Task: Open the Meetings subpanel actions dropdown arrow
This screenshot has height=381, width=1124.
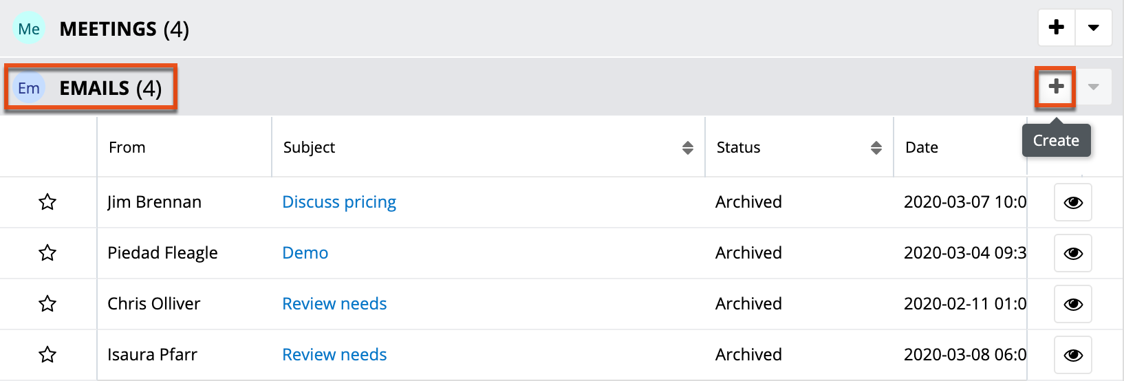Action: tap(1093, 28)
